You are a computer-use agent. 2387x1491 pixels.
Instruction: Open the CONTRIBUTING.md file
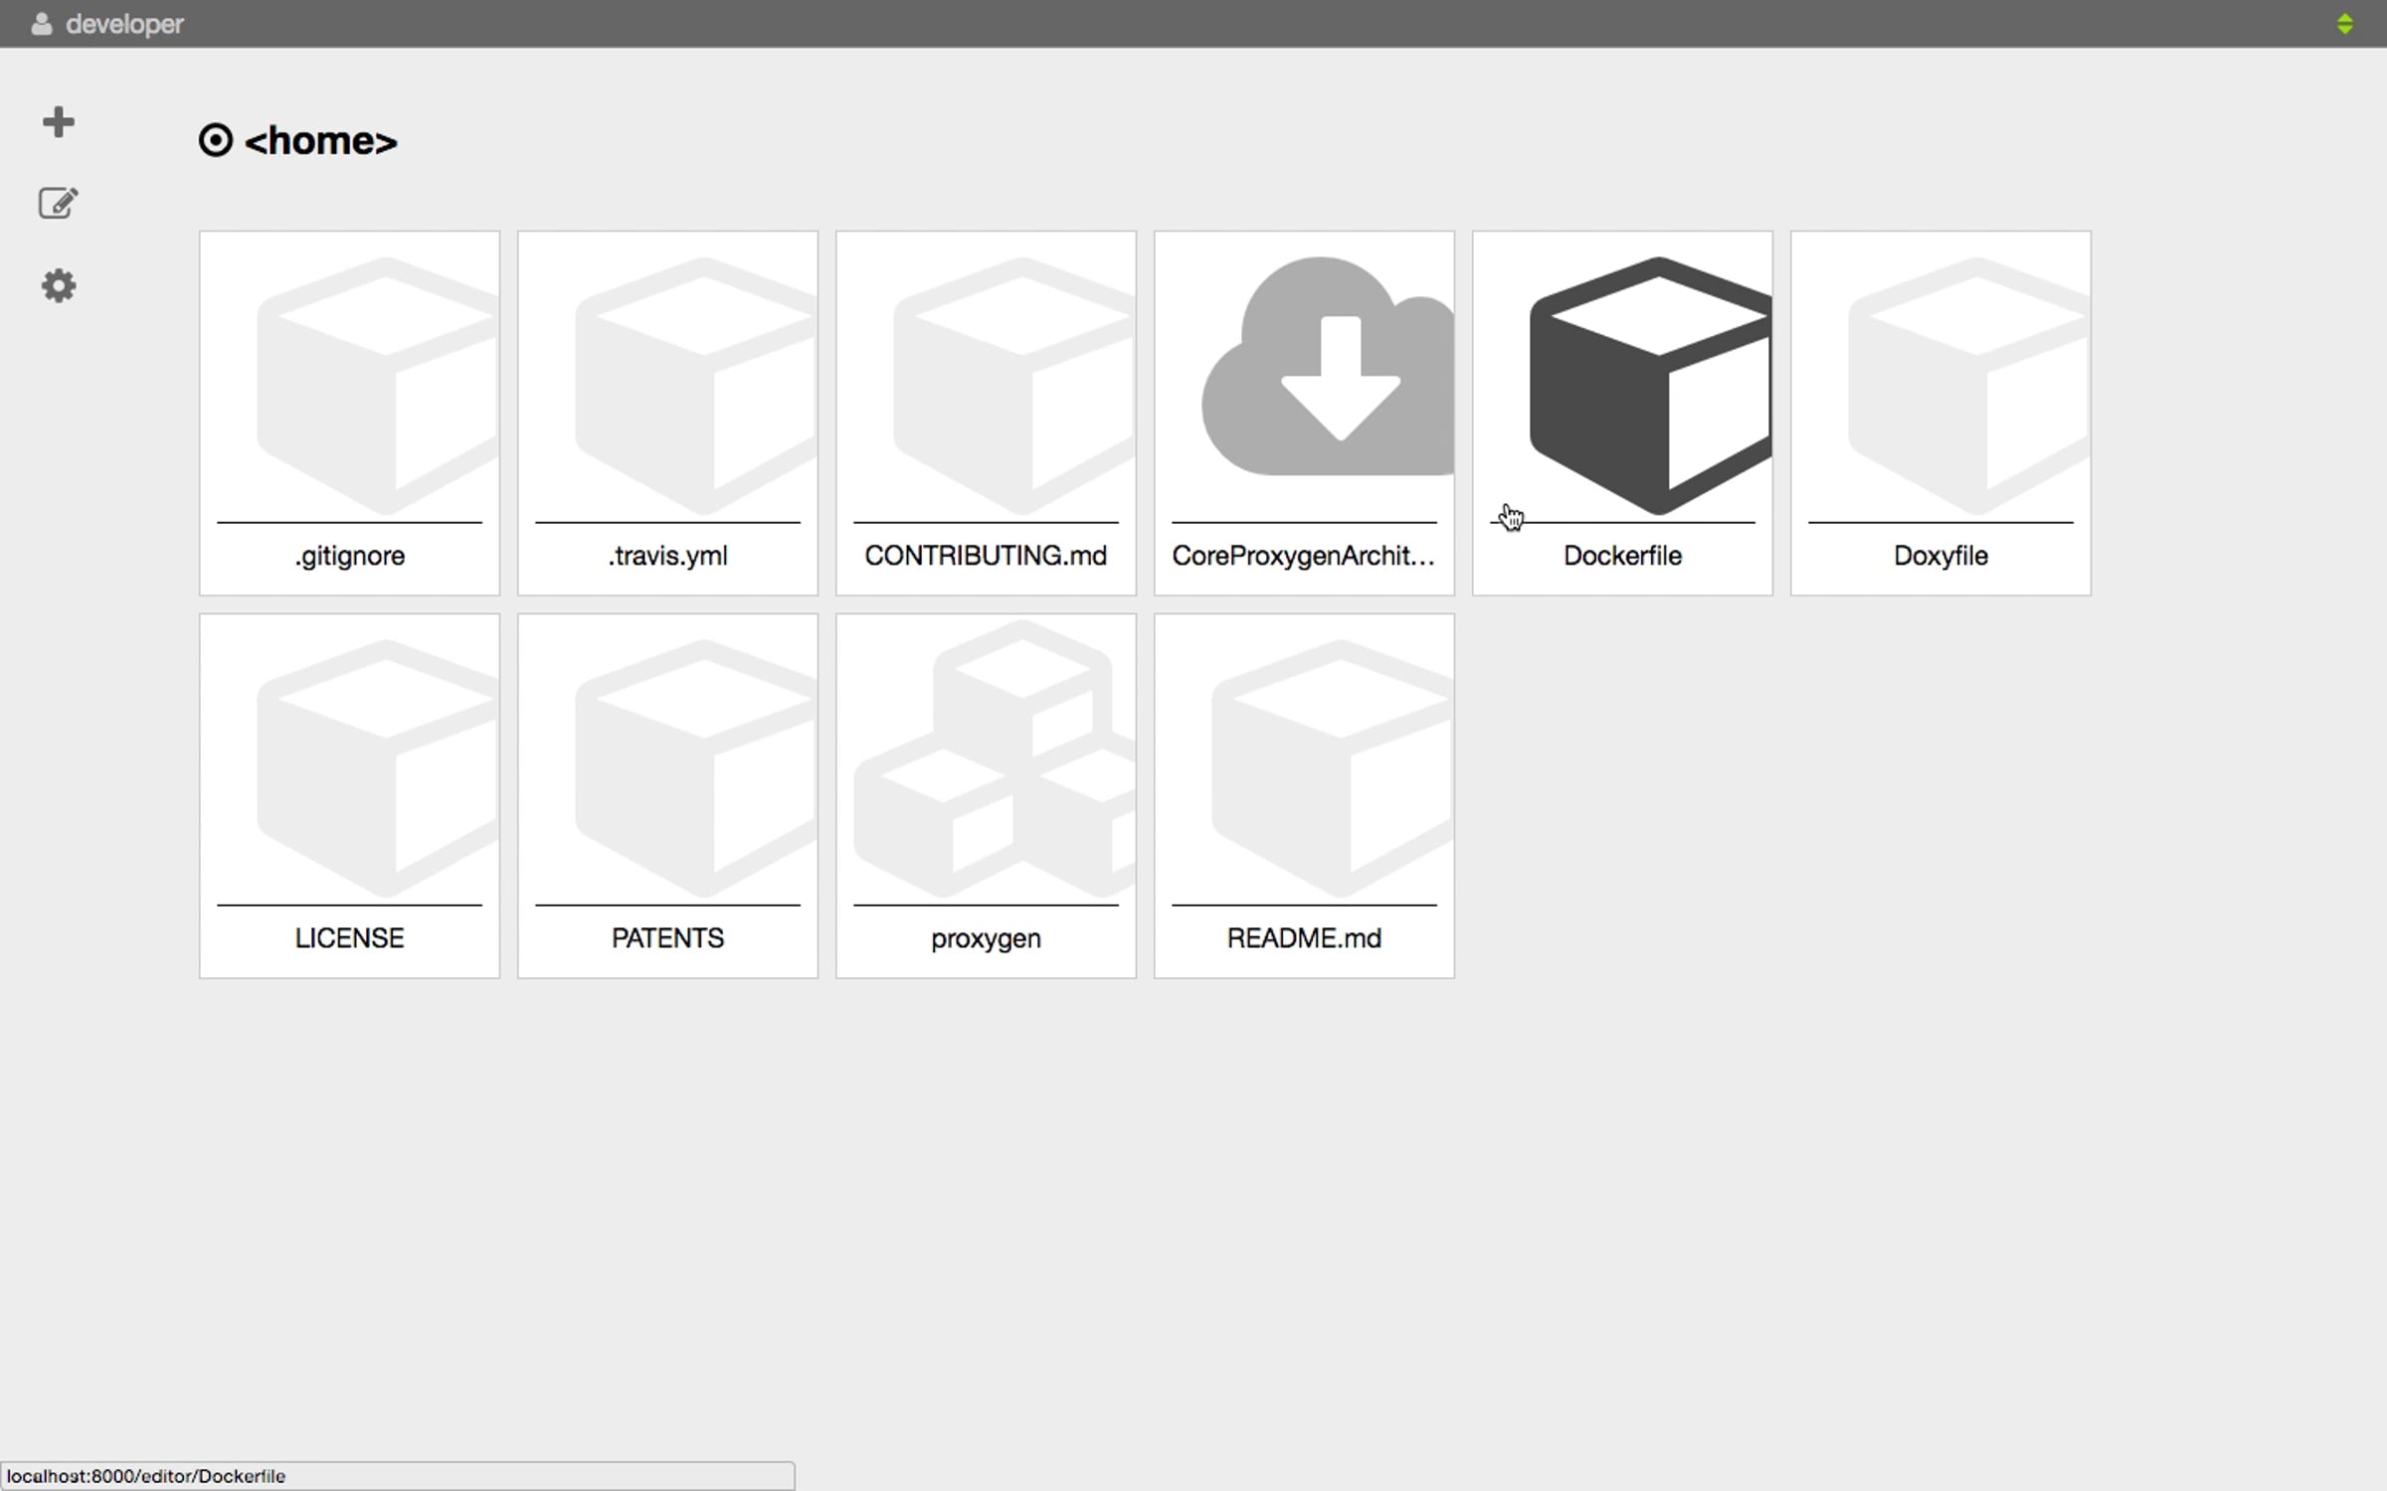click(986, 413)
